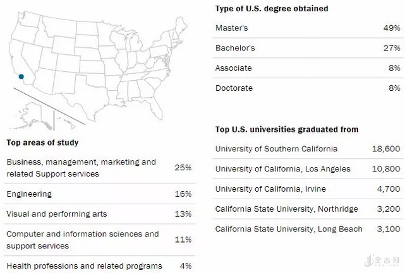Viewport: 405px width, 273px height.
Task: Select University of California, Los Angeles
Action: [x=282, y=169]
